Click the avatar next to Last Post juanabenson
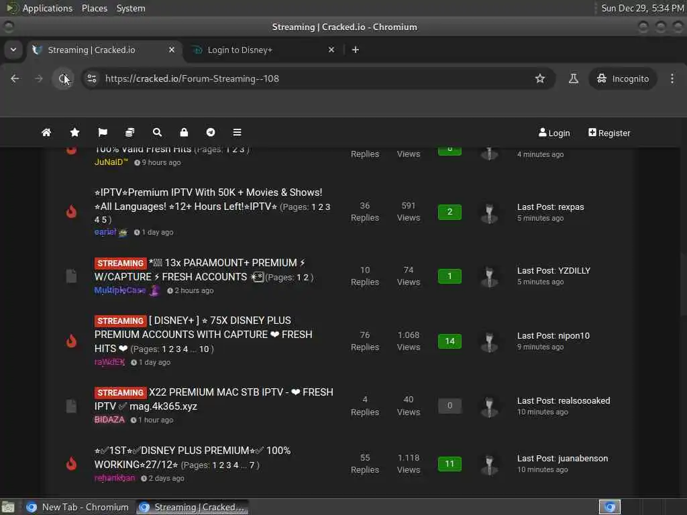 tap(489, 464)
